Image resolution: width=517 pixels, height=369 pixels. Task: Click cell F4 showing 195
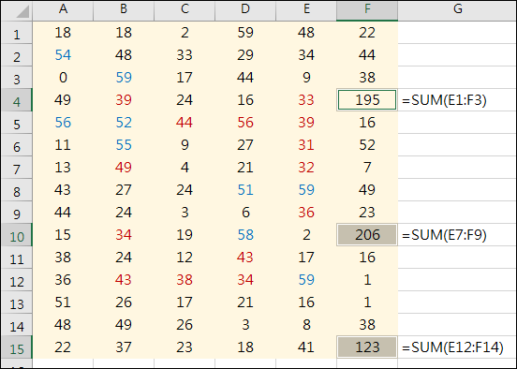click(367, 100)
